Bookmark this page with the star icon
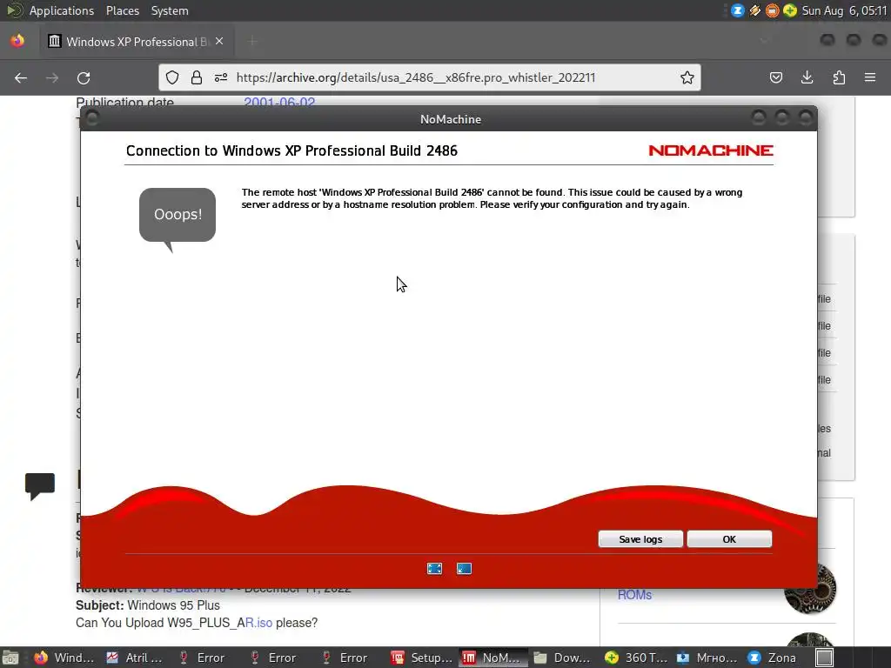Screen dimensions: 891x668 pyautogui.click(x=687, y=77)
